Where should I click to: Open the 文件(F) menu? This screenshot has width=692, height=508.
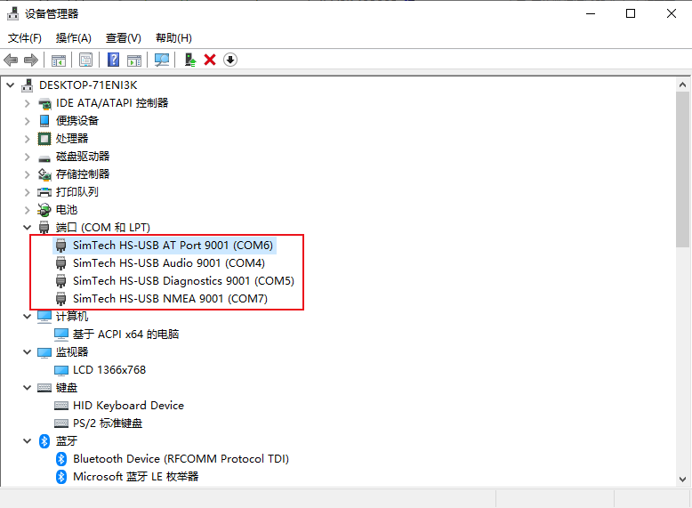pyautogui.click(x=25, y=38)
